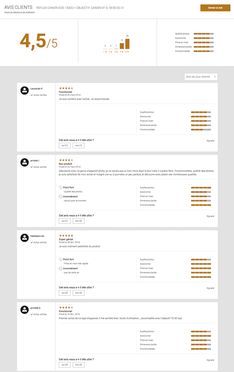The width and height of the screenshot is (234, 372).
Task: Open the Avis les plus récents dropdown
Action: 201,77
